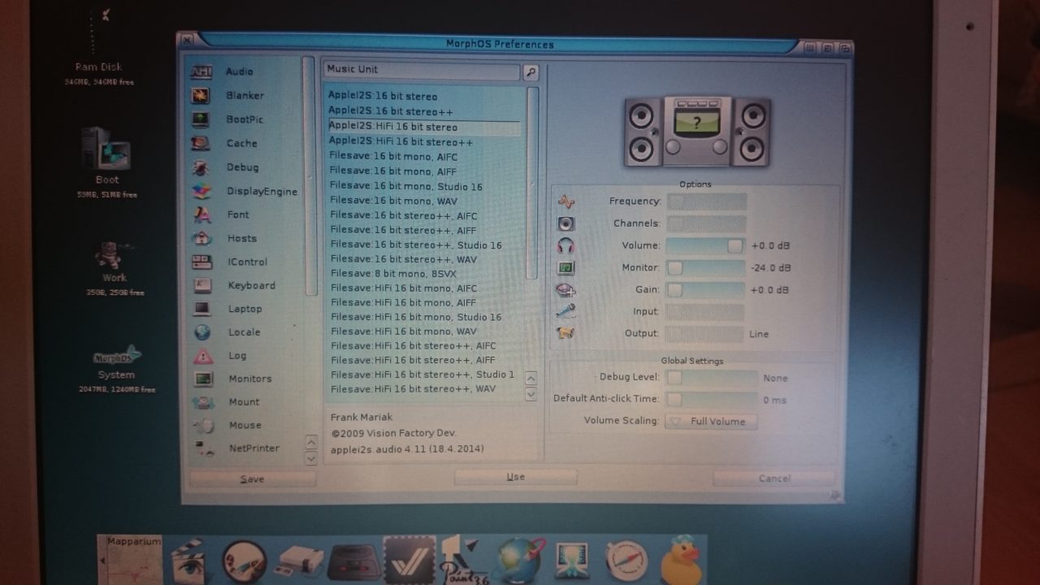Open the Font preferences icon
Image resolution: width=1040 pixels, height=585 pixels.
pyautogui.click(x=201, y=215)
